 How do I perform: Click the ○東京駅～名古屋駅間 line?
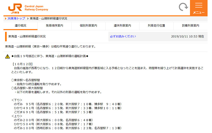[26, 80]
